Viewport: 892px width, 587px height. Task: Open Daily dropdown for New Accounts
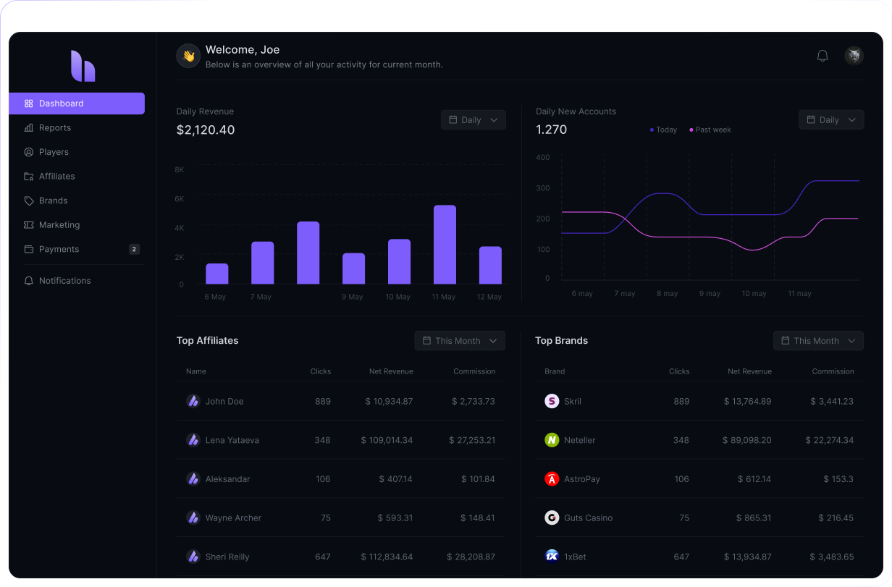[831, 120]
